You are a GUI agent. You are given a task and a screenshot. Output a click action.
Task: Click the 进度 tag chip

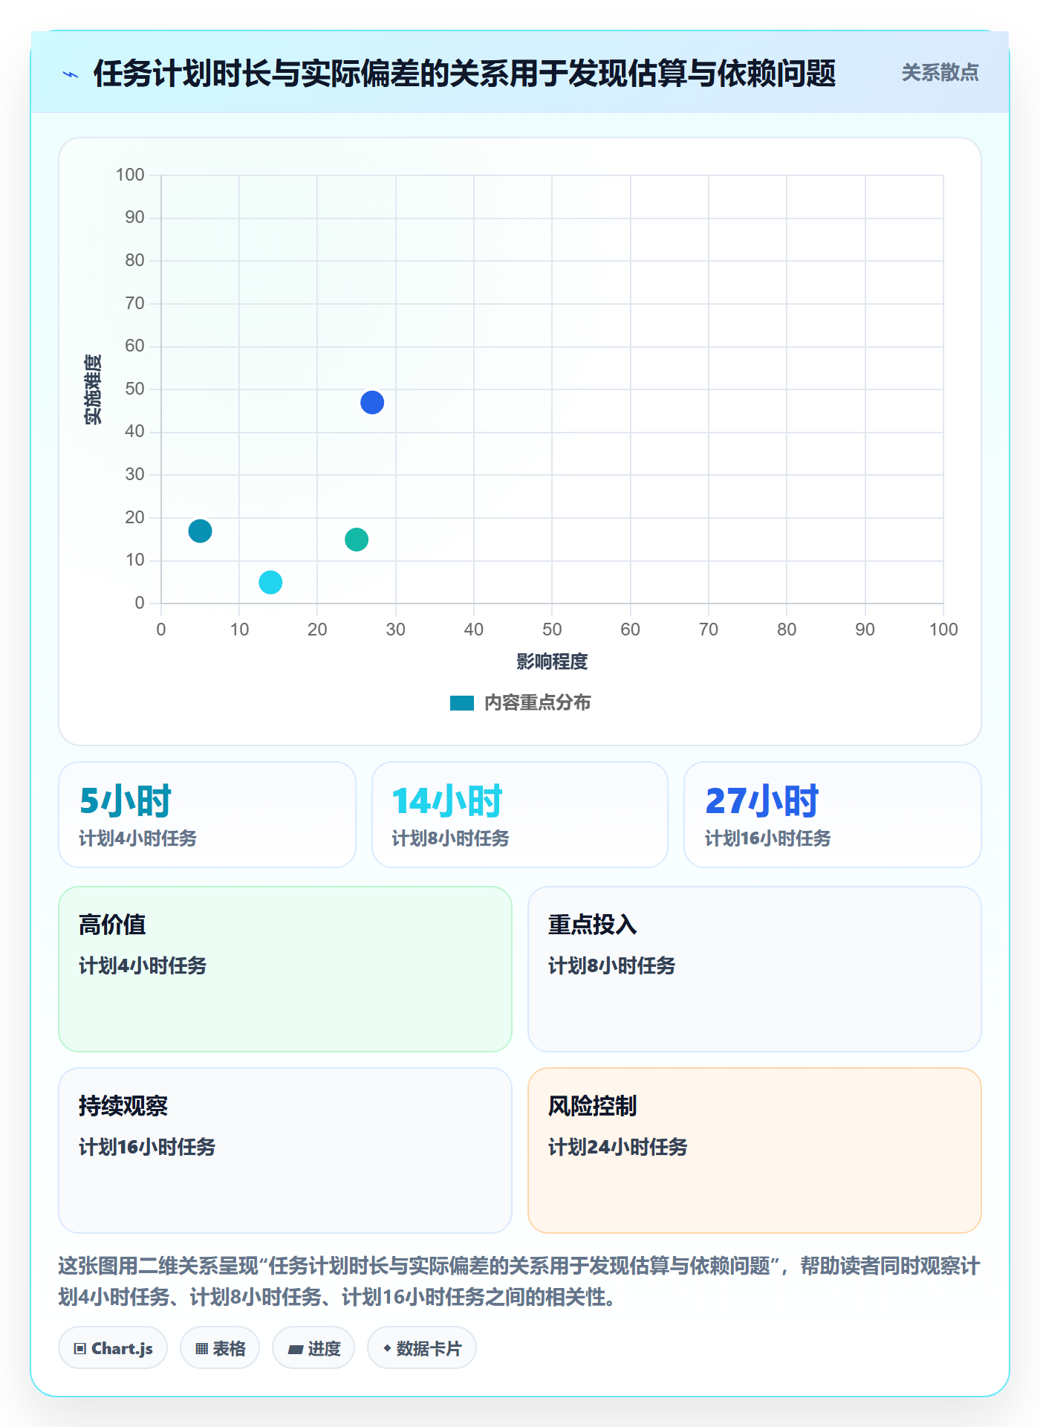click(313, 1348)
